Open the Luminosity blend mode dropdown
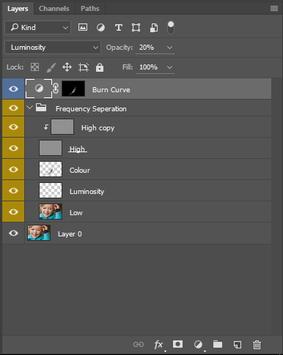Image resolution: width=283 pixels, height=355 pixels. click(x=53, y=48)
